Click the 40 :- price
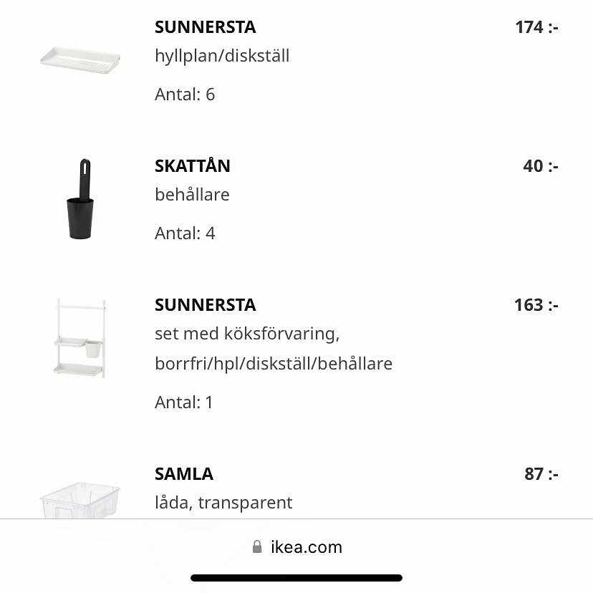Viewport: 593px width, 593px height. 540,166
